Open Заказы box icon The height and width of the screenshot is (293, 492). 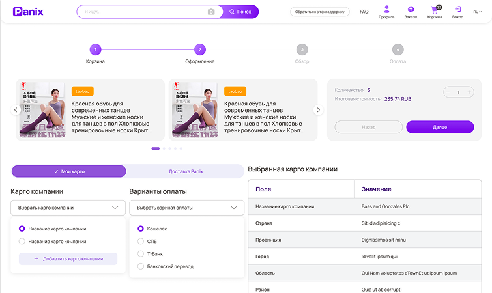[x=411, y=12]
